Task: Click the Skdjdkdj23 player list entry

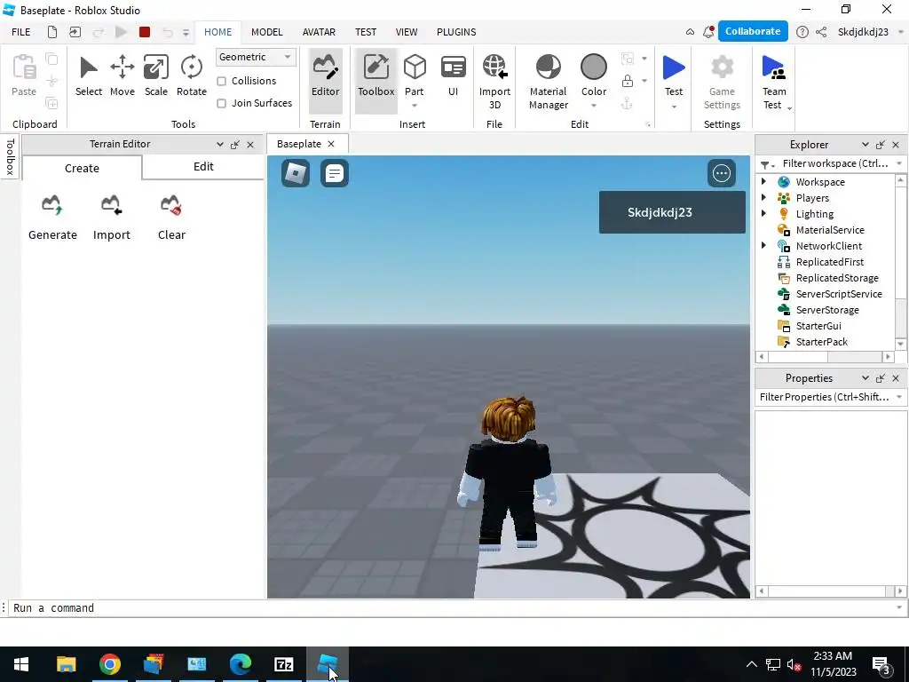Action: point(672,212)
